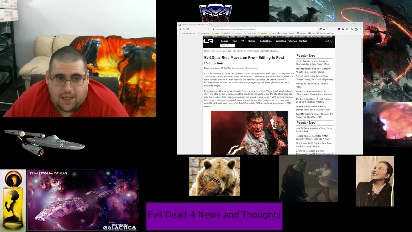Click the profile avatar icon in toolbar
412x232 pixels.
coord(356,29)
